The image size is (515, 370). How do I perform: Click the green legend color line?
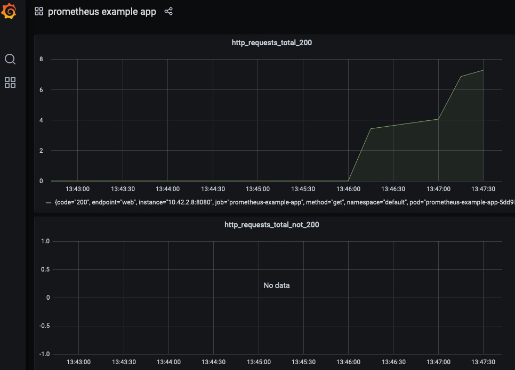click(x=49, y=203)
